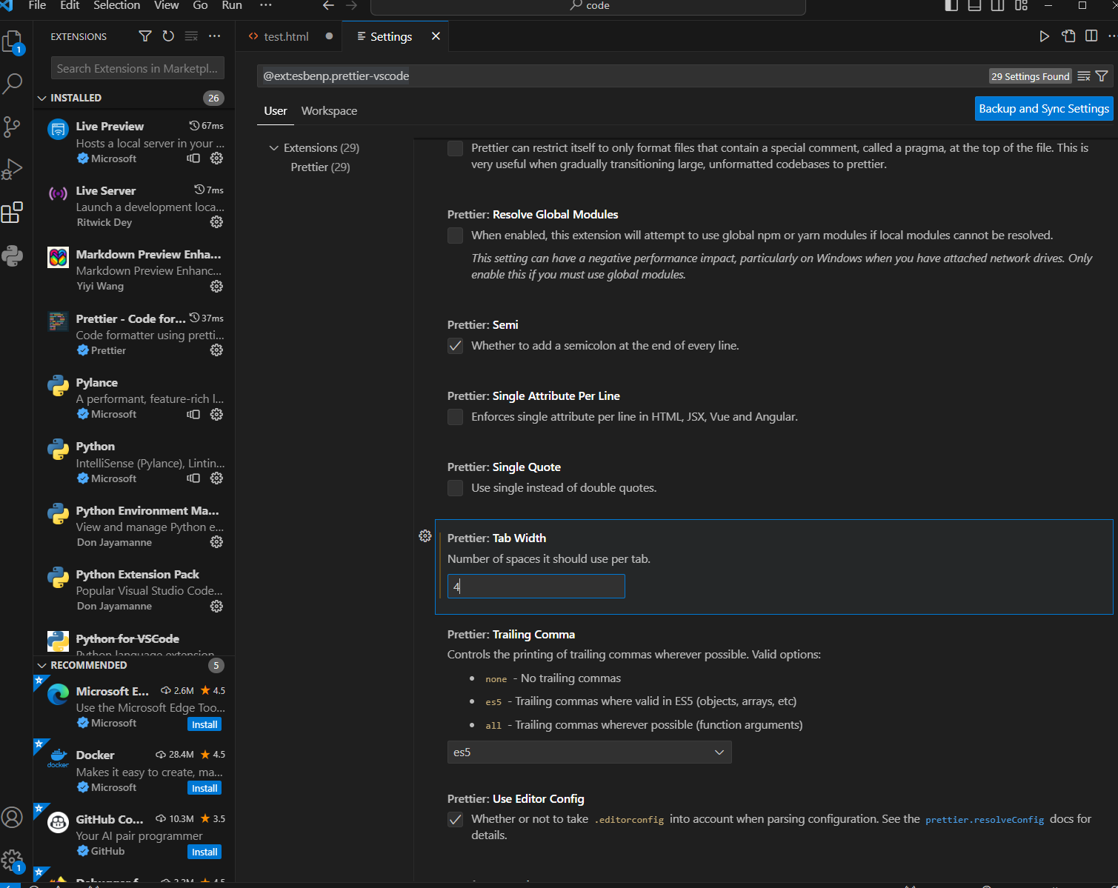1118x888 pixels.
Task: Collapse the INSTALLED extensions section
Action: pyautogui.click(x=134, y=98)
